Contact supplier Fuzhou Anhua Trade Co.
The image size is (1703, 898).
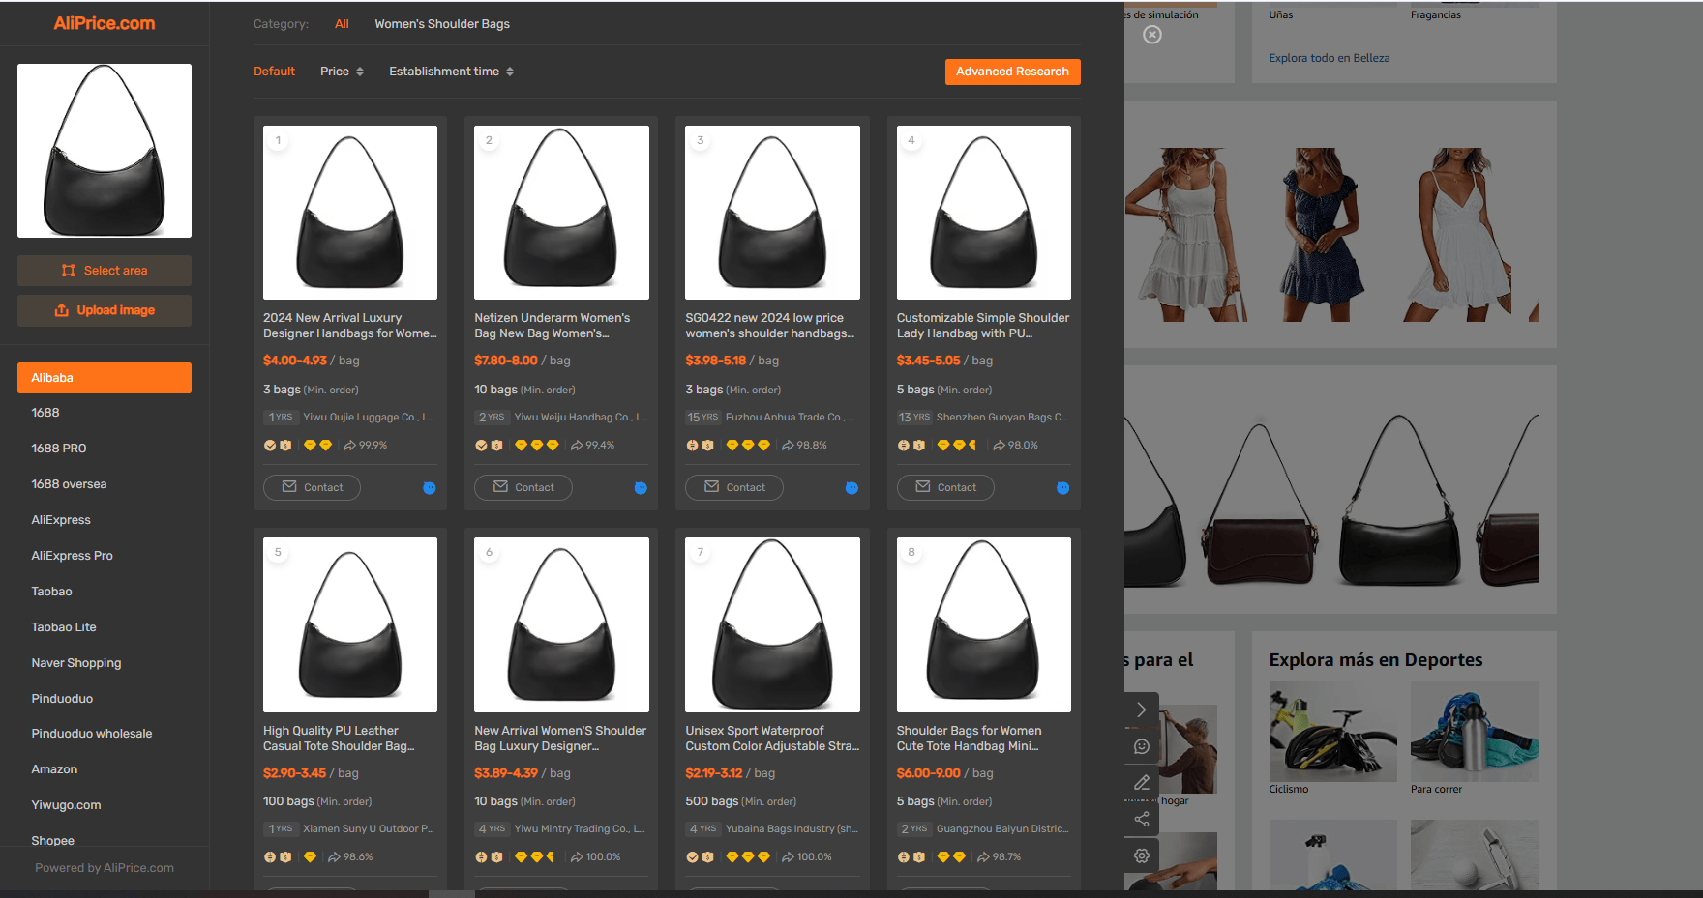click(734, 487)
